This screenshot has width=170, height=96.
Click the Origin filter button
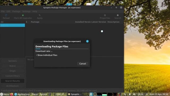[12, 71]
